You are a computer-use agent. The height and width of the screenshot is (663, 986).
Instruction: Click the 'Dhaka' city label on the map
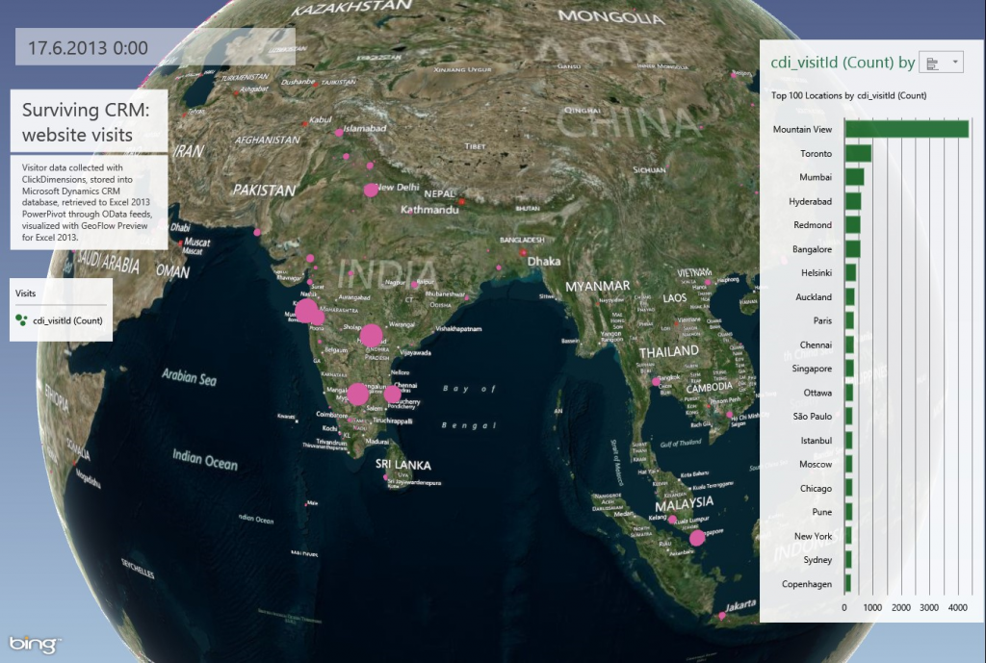point(544,261)
